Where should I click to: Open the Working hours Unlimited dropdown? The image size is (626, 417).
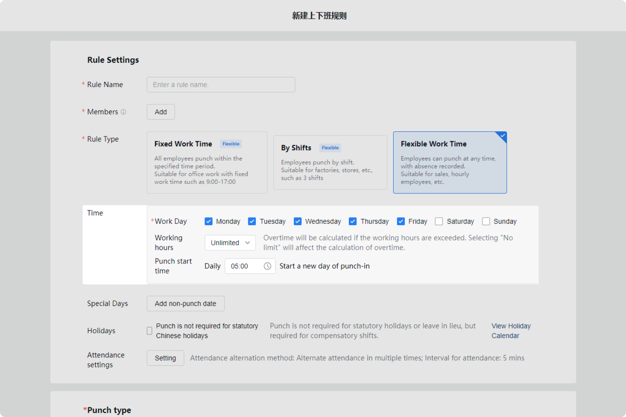point(230,243)
